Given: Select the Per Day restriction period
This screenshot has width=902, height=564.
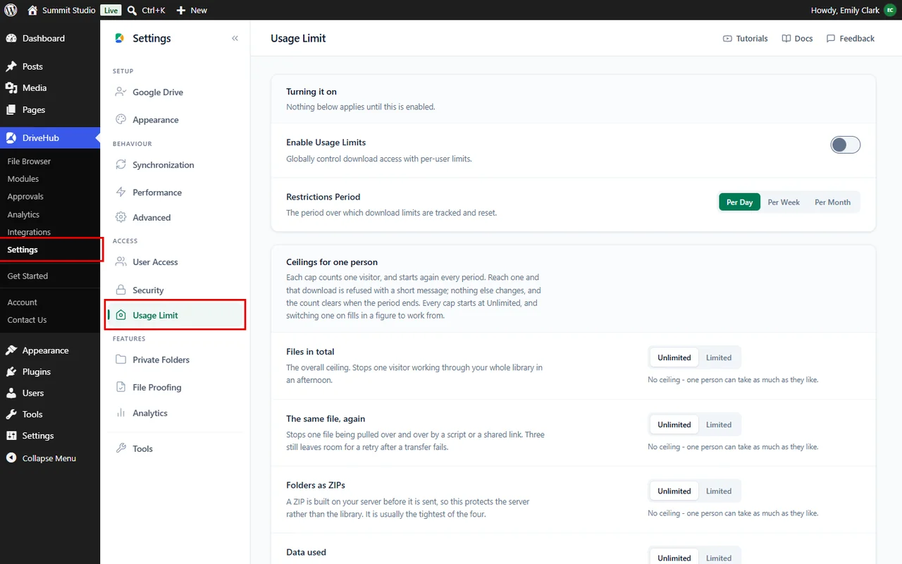Looking at the screenshot, I should click(739, 202).
